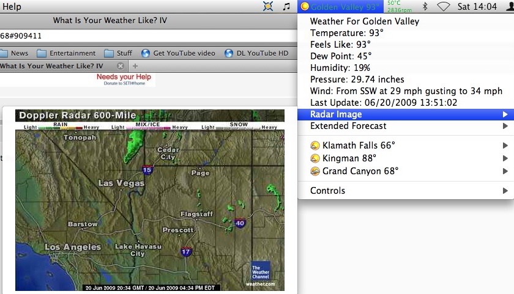Click the Weather Channel logo on radar
The height and width of the screenshot is (294, 514).
point(260,271)
